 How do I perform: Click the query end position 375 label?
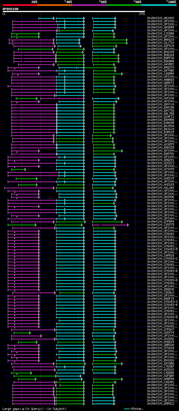pos(142,14)
